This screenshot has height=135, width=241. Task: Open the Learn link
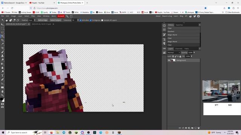click(176, 16)
